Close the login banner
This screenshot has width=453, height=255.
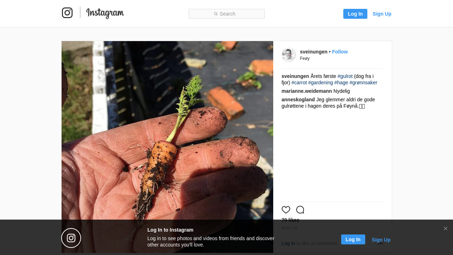point(446,228)
